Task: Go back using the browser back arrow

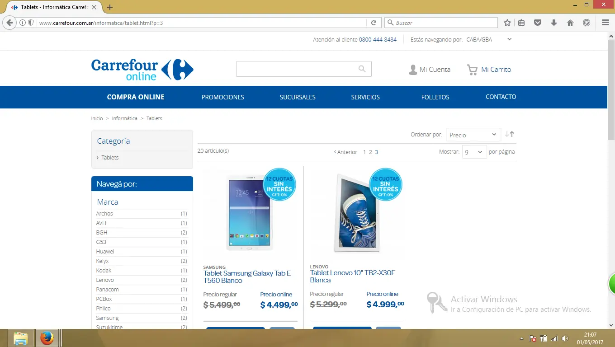Action: point(9,23)
